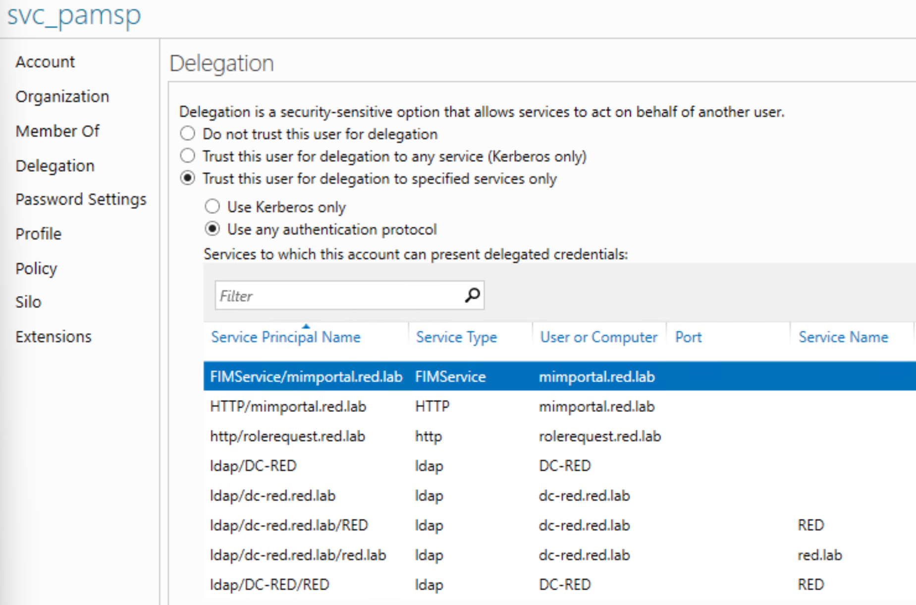Select 'Do not trust this user for delegation'
The width and height of the screenshot is (916, 605).
188,134
